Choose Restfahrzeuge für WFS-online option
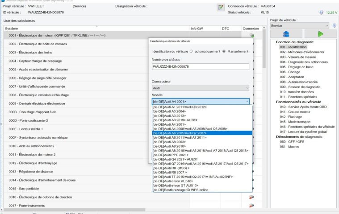Screen dimensions: 339x214 click(202, 190)
